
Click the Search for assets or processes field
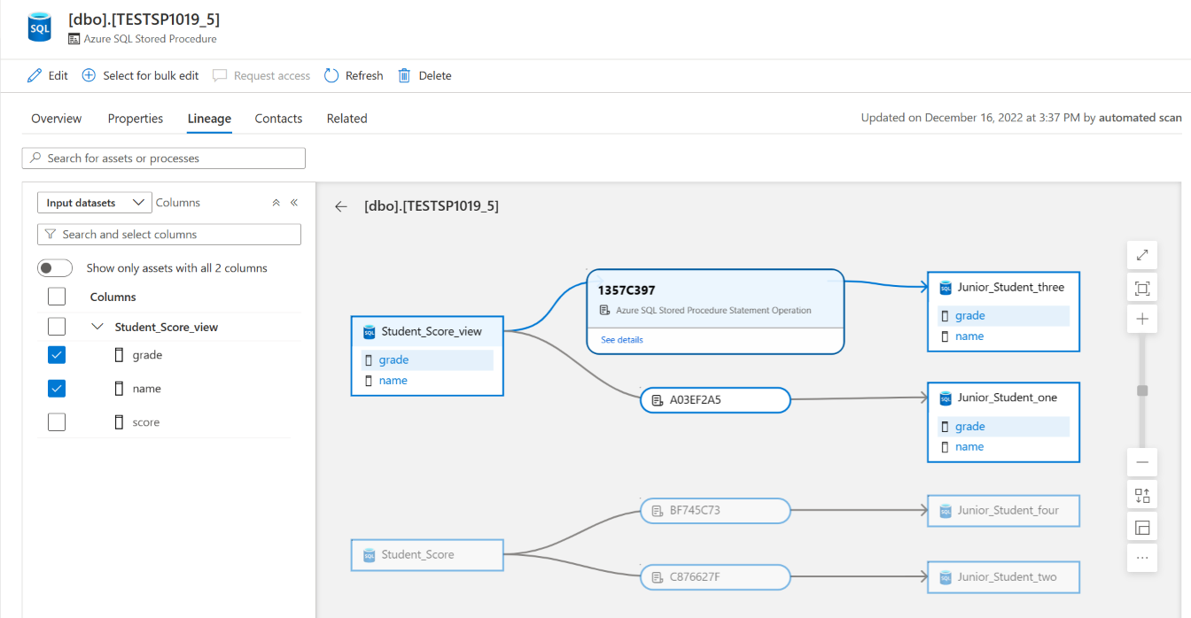coord(164,158)
